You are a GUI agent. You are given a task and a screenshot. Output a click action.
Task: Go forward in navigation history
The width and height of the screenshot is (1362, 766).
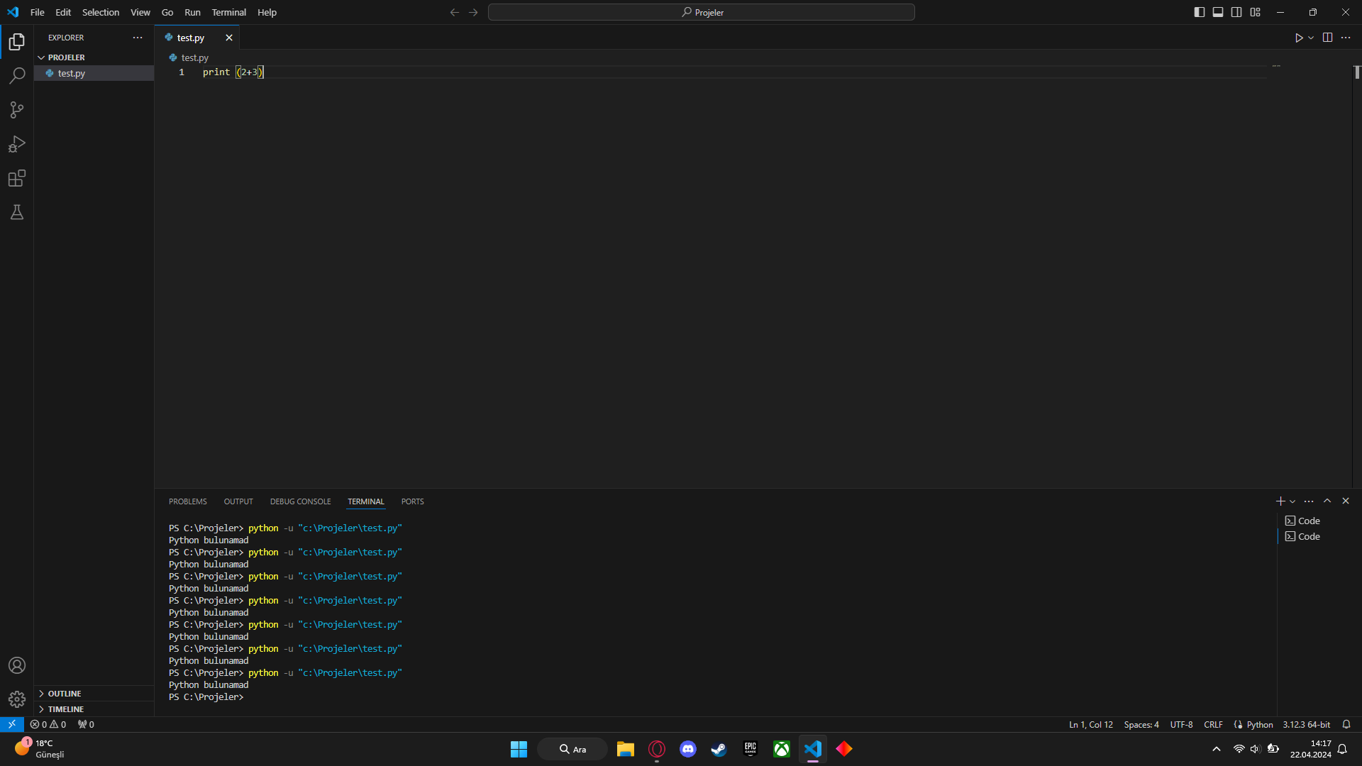click(x=473, y=12)
